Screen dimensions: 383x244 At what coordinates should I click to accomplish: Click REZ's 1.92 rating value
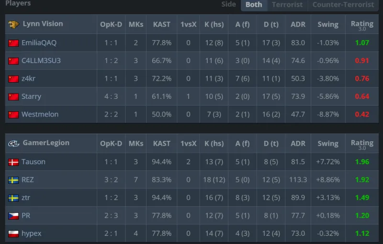[362, 180]
